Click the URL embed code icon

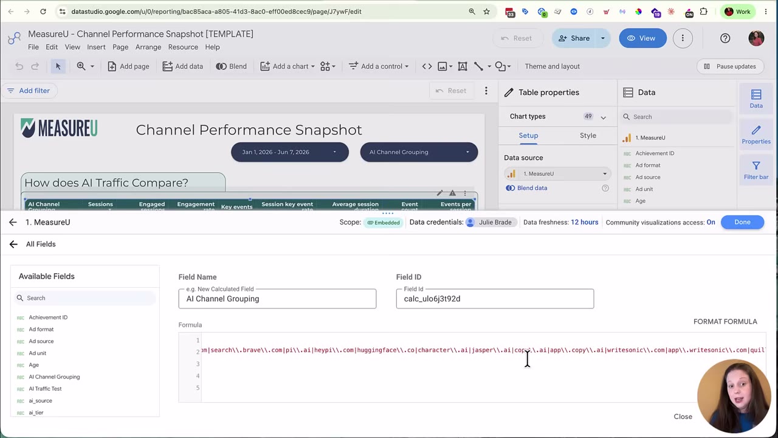(x=427, y=66)
